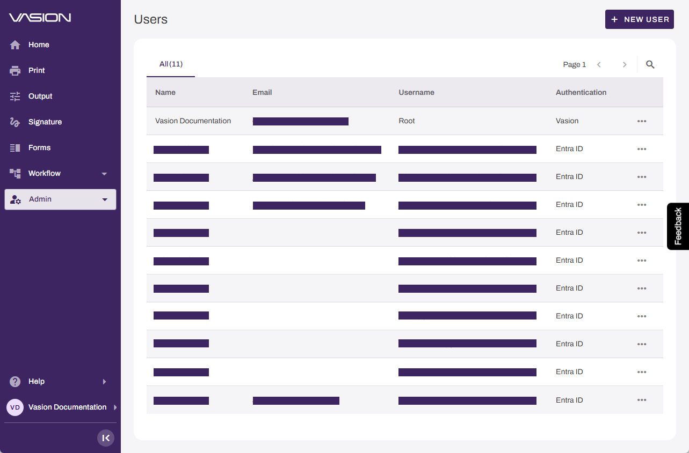Collapse the sidebar with the arrow icon
Image resolution: width=689 pixels, height=453 pixels.
pyautogui.click(x=106, y=438)
